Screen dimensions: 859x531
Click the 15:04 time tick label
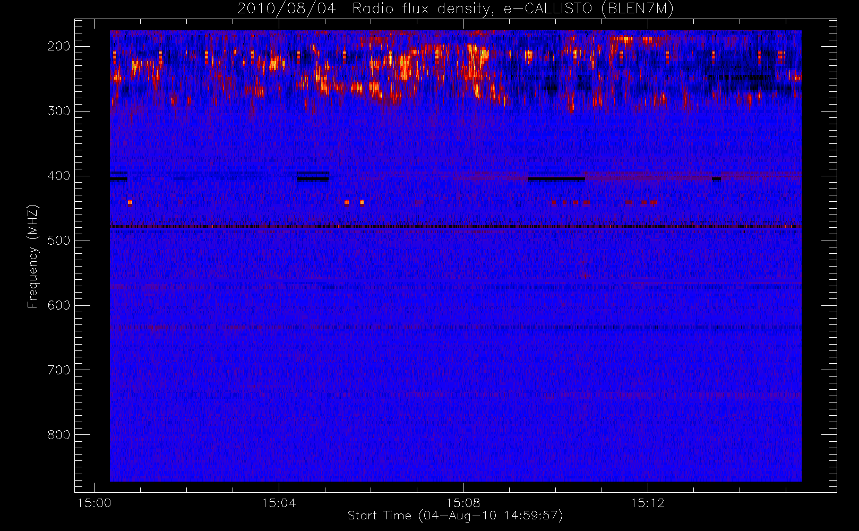pos(279,503)
